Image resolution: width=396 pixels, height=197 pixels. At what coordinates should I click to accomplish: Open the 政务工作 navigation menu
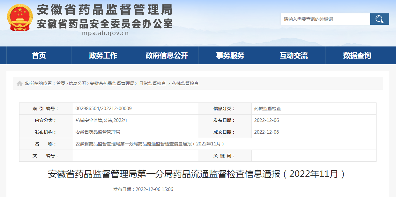click(103, 55)
